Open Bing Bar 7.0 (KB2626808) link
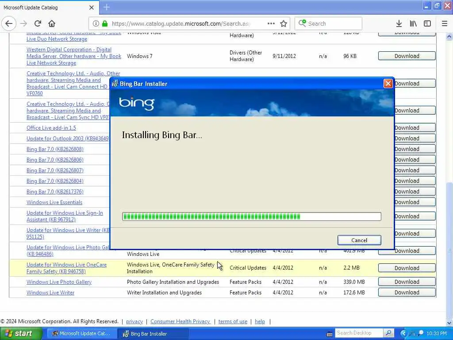The height and width of the screenshot is (340, 453). coord(55,149)
